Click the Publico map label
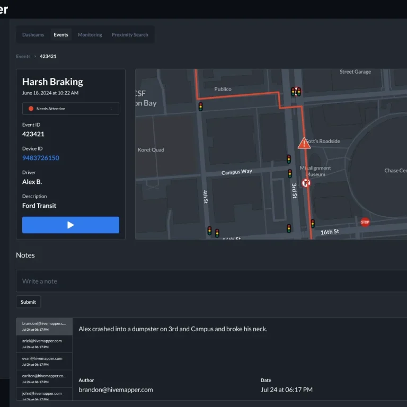407x407 pixels. coord(223,89)
